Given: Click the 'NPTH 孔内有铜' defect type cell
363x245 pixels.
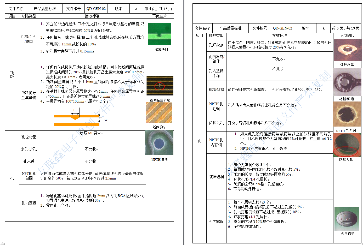Looking at the screenshot, I should [x=216, y=142].
